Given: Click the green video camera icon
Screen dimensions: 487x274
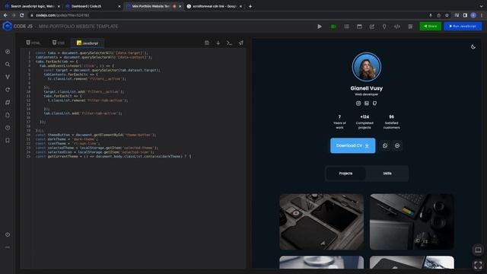Looking at the screenshot, I should 333,27.
